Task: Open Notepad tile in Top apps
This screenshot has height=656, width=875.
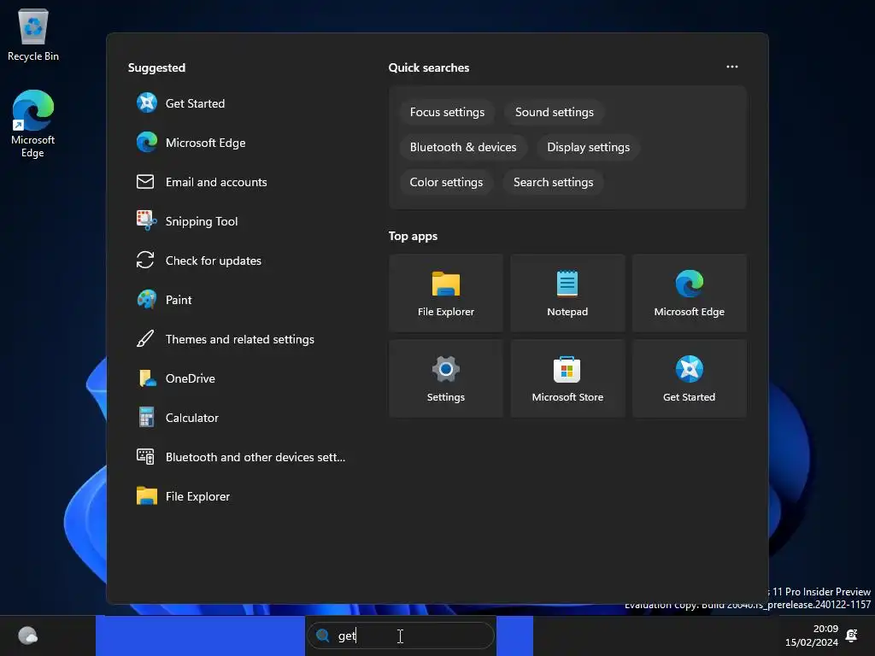Action: 567,293
